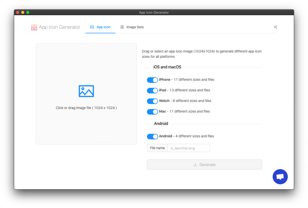Disable the Mac icon sizes toggle
The height and width of the screenshot is (208, 308).
(152, 112)
